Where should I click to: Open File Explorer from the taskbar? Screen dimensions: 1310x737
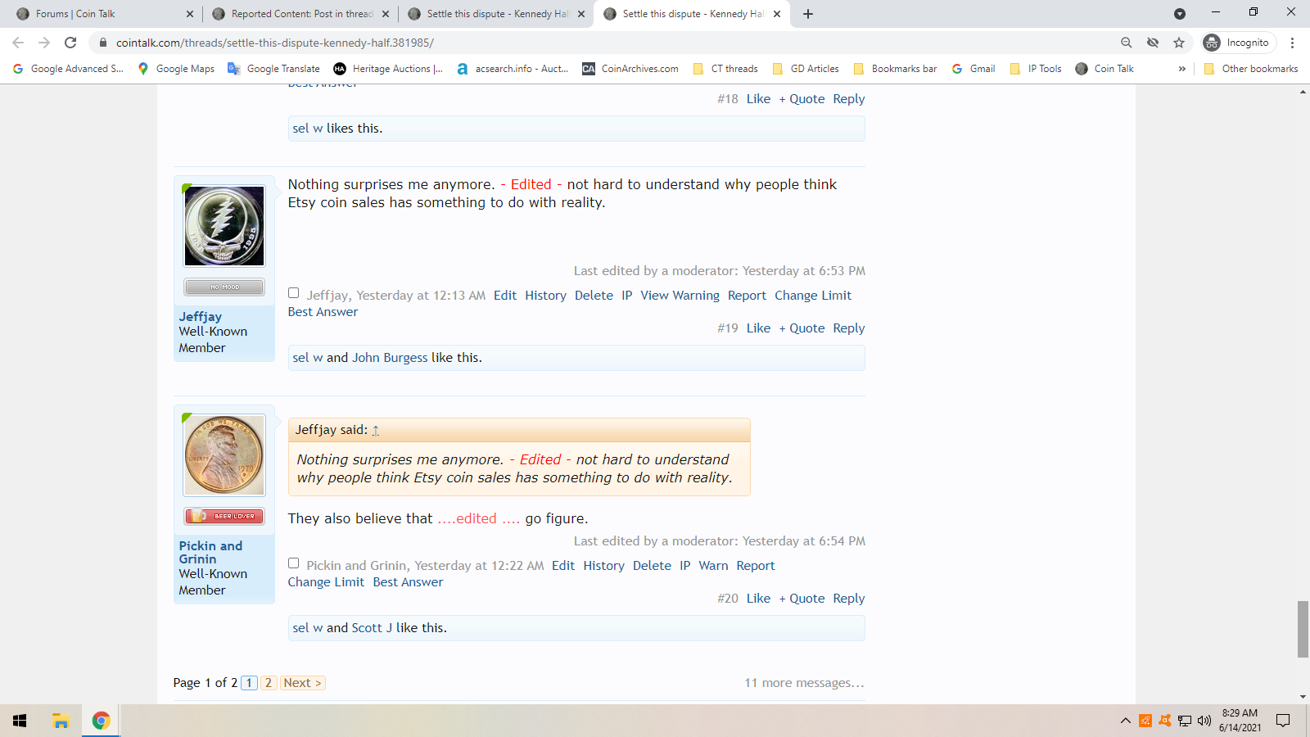tap(61, 721)
